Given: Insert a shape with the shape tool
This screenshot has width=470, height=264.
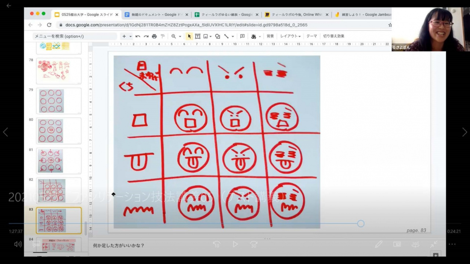Looking at the screenshot, I should click(x=217, y=36).
